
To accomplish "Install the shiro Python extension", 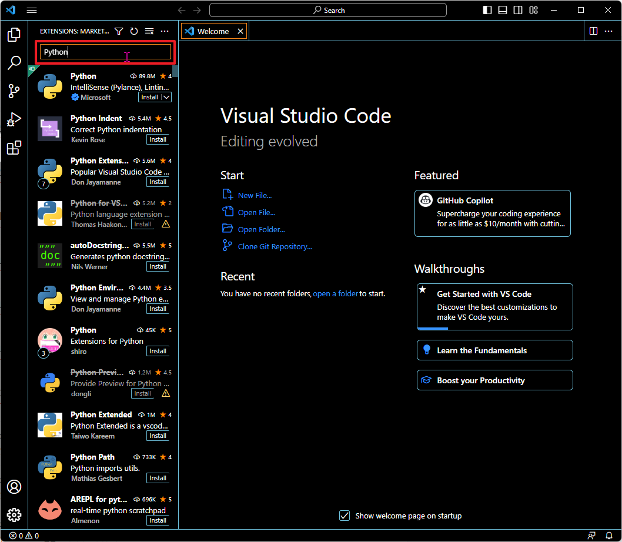I will pyautogui.click(x=158, y=351).
